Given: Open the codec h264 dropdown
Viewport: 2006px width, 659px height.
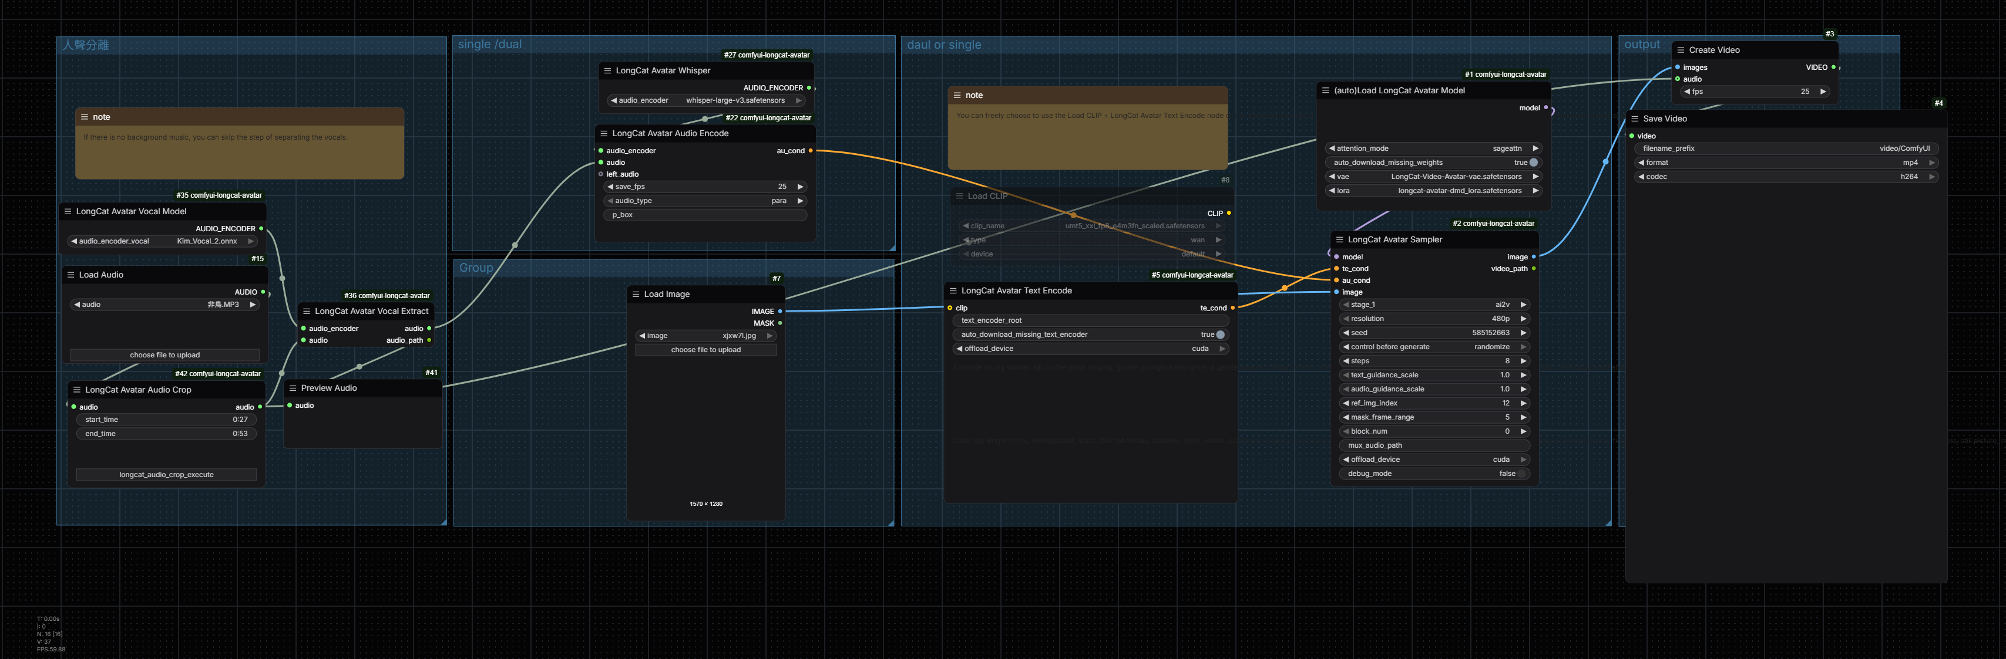Looking at the screenshot, I should tap(1786, 177).
